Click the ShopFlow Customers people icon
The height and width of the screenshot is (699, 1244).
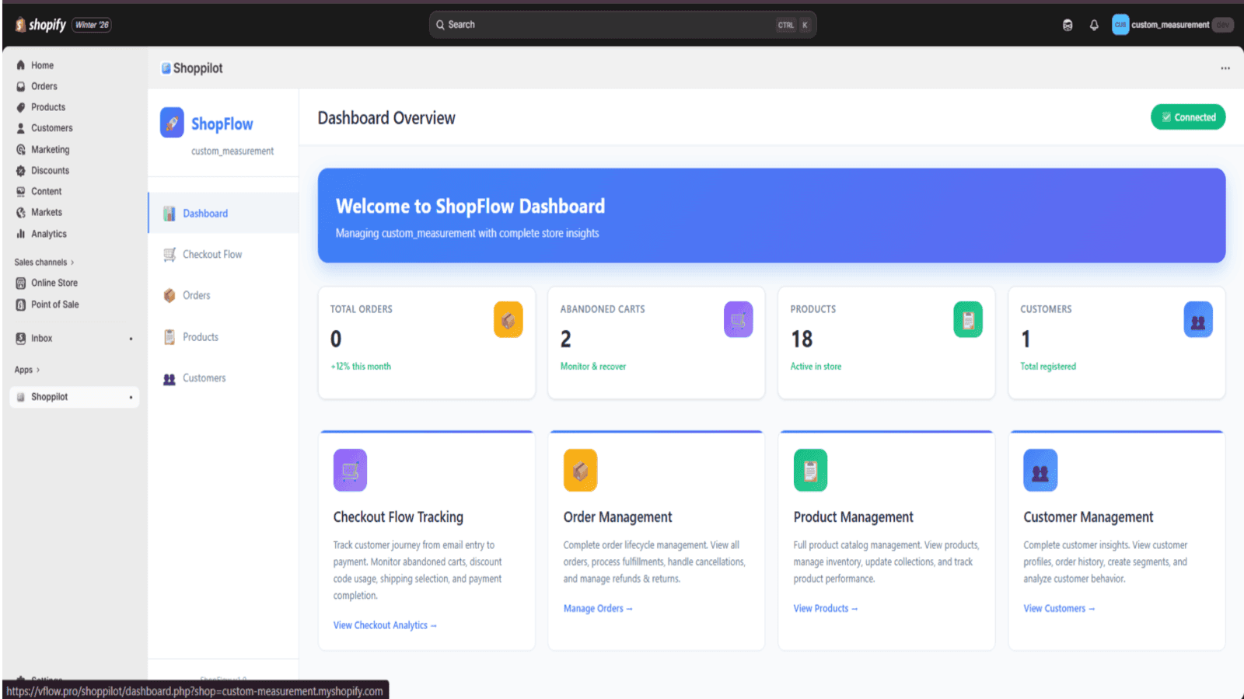[169, 379]
